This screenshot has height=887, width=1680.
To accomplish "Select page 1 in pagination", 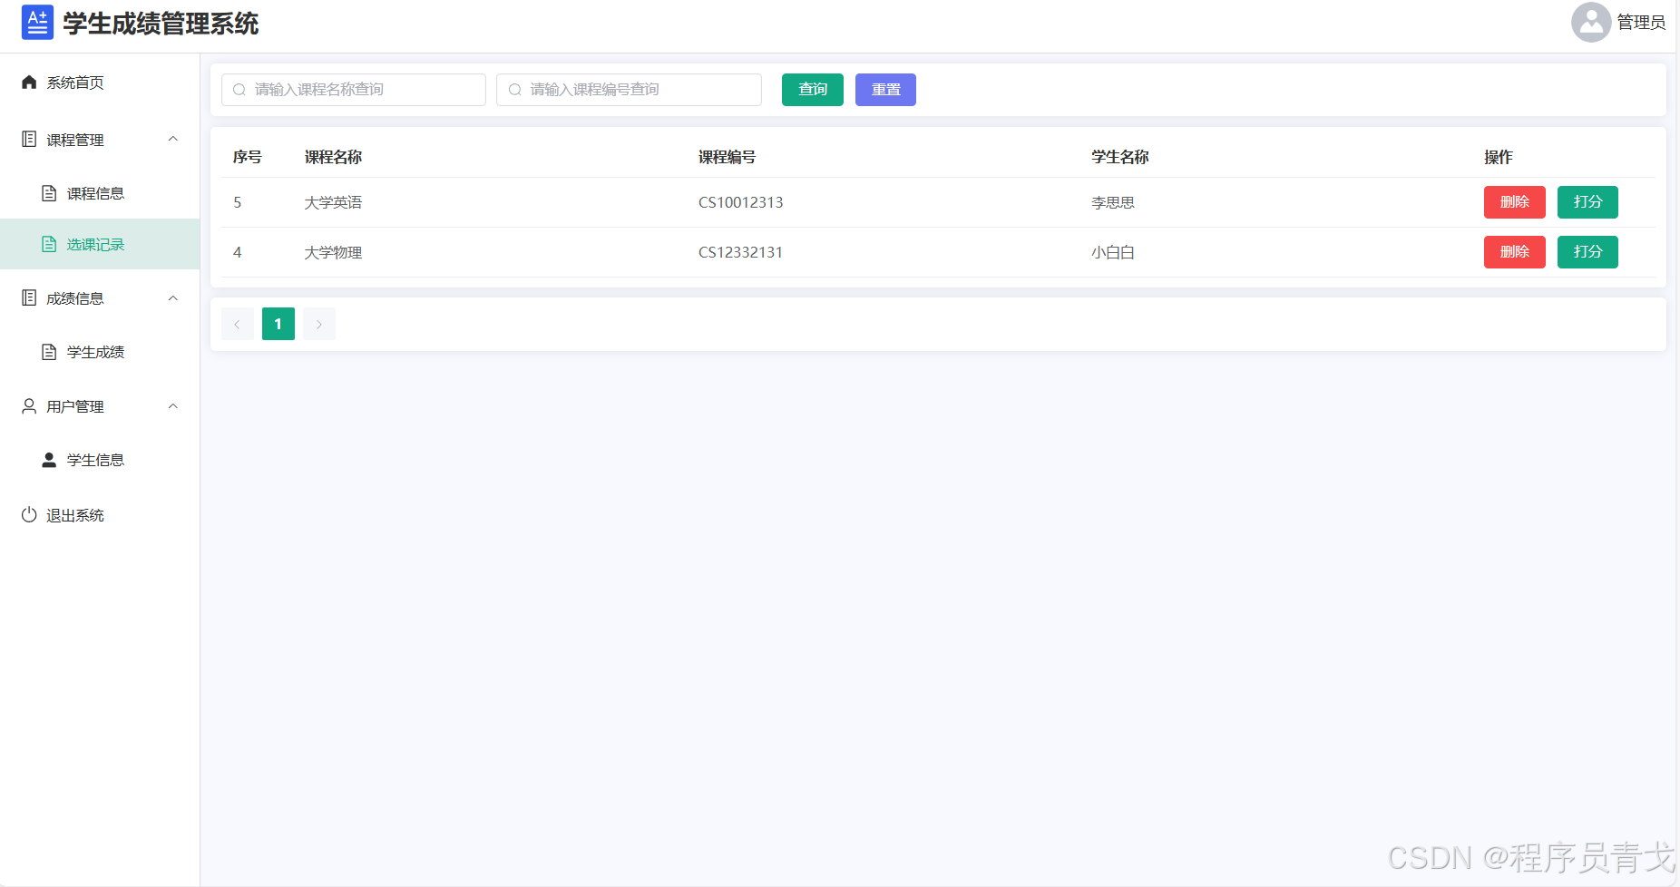I will [x=278, y=324].
